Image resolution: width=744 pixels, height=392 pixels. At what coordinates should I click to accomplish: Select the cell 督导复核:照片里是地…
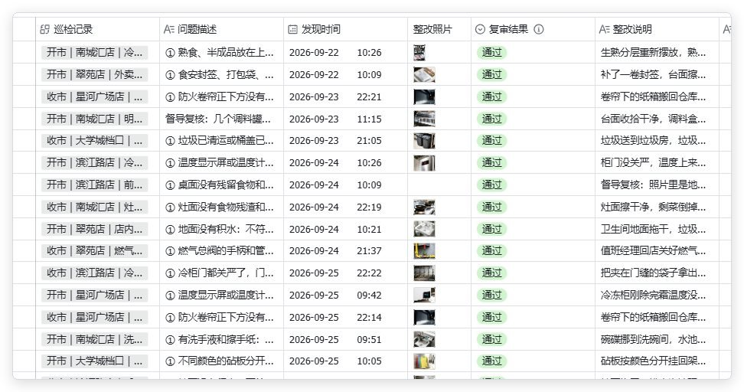point(658,185)
